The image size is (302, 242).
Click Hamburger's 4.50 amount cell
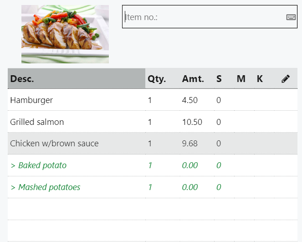tap(189, 100)
